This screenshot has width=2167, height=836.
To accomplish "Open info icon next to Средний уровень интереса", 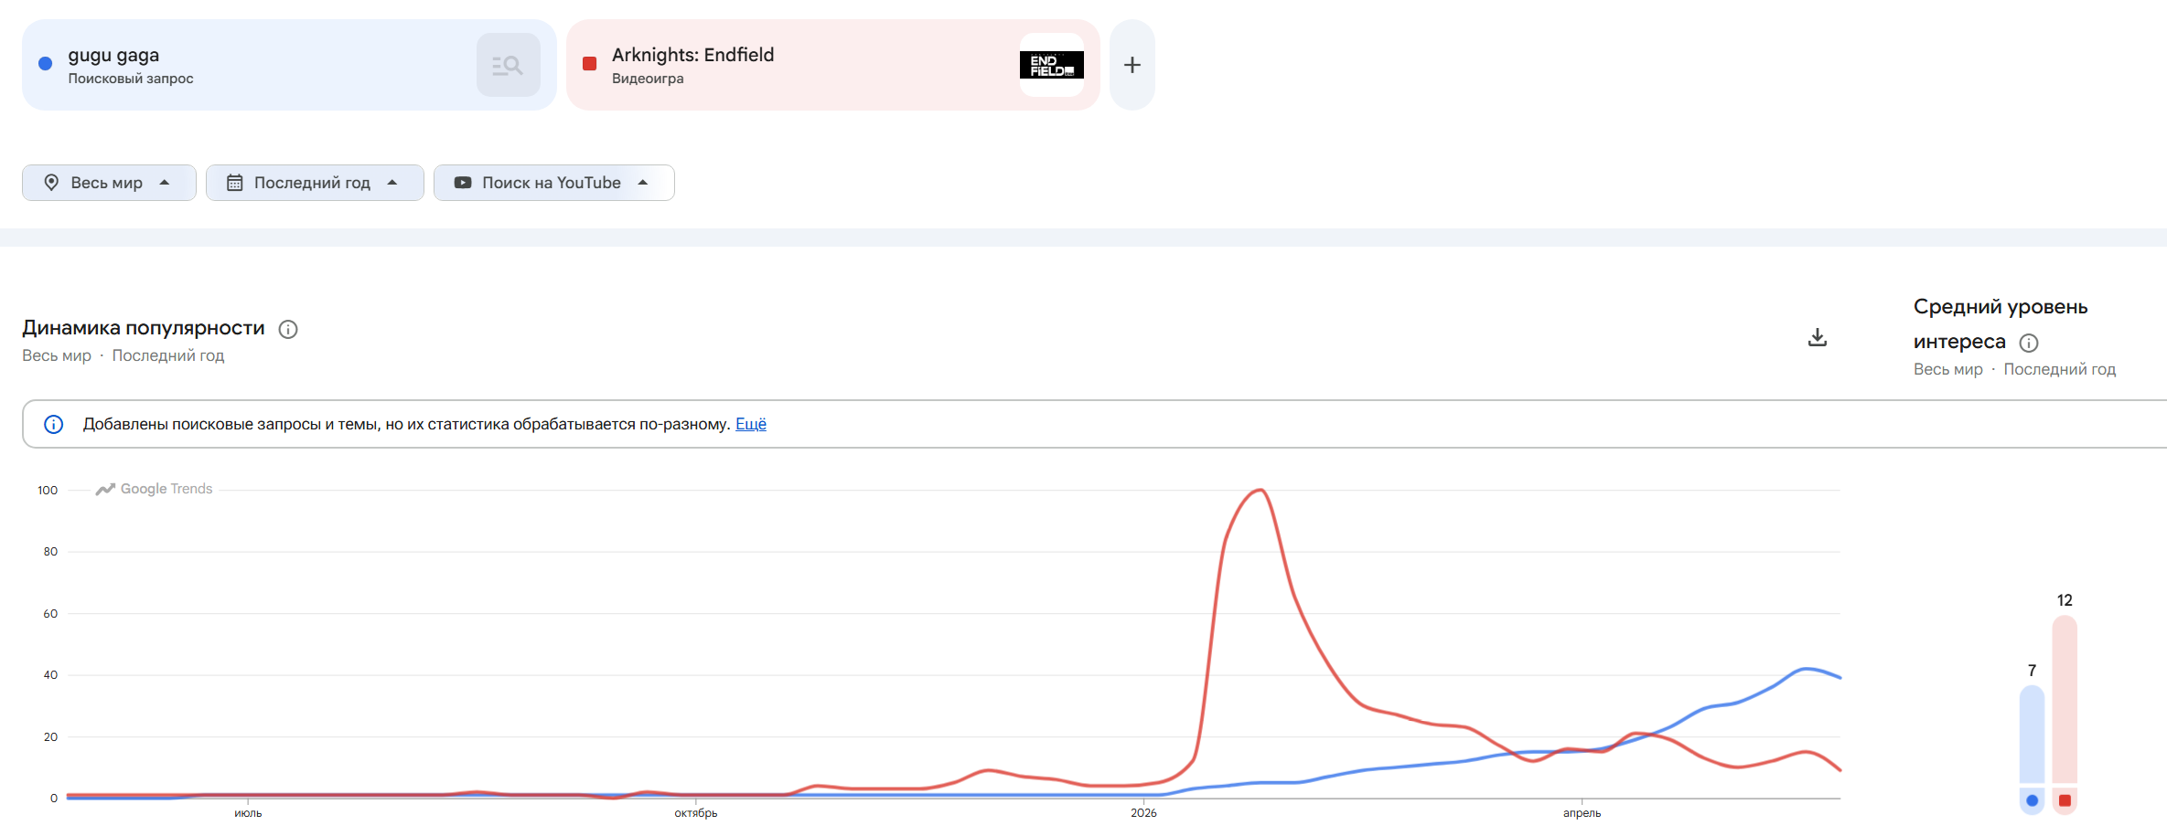I will click(x=2029, y=344).
